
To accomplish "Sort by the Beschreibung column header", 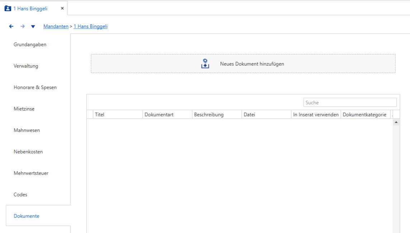I will click(217, 115).
